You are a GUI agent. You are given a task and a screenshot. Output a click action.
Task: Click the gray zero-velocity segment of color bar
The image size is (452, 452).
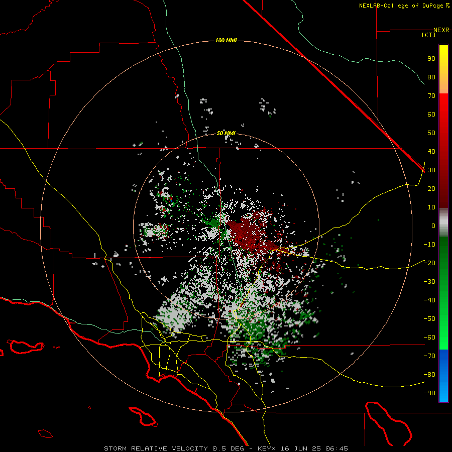click(x=443, y=222)
